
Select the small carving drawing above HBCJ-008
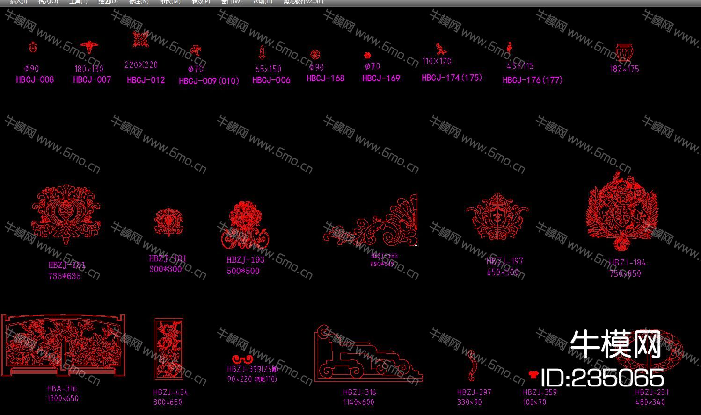tap(32, 47)
